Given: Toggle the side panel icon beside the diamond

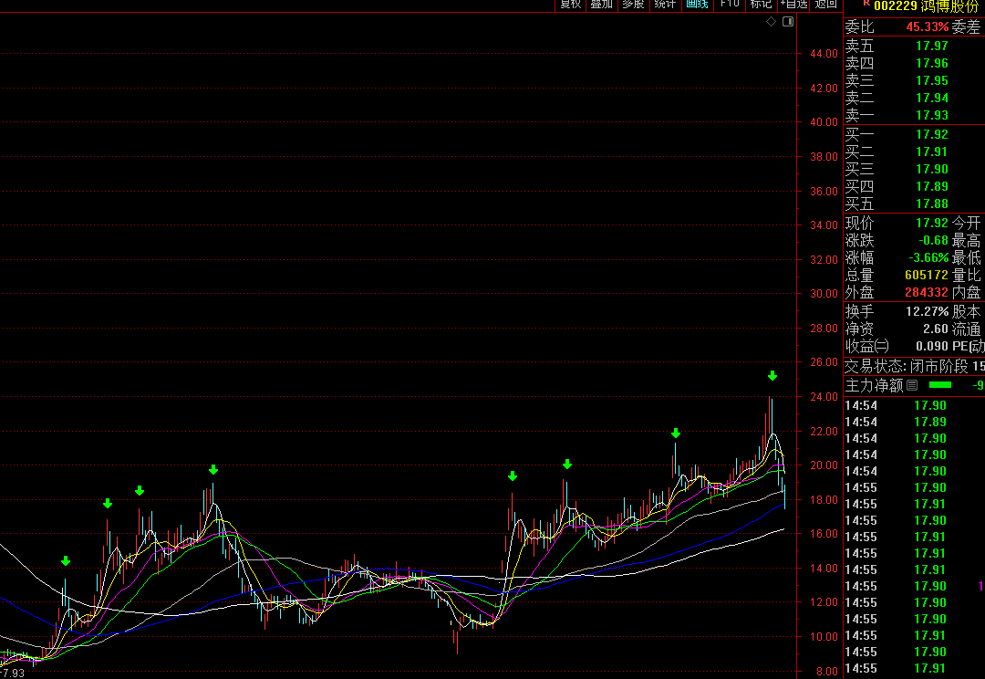Looking at the screenshot, I should tap(788, 21).
